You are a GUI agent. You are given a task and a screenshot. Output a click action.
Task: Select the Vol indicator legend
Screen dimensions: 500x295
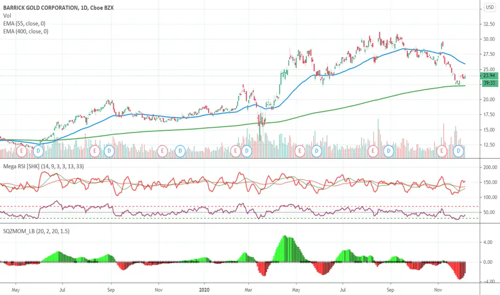[x=7, y=16]
